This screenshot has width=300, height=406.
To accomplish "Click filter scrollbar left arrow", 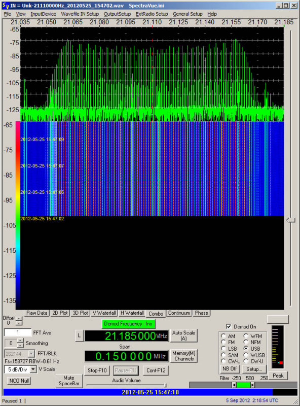I will point(234,385).
